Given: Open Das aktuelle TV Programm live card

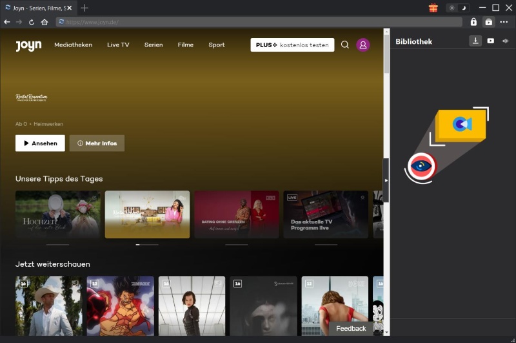Looking at the screenshot, I should [326, 214].
